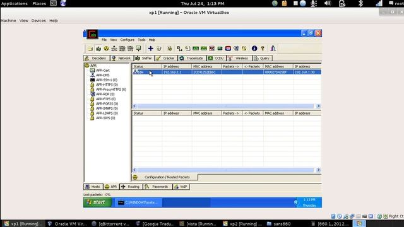The height and width of the screenshot is (227, 404).
Task: Click the Windows XP start button
Action: 98,202
